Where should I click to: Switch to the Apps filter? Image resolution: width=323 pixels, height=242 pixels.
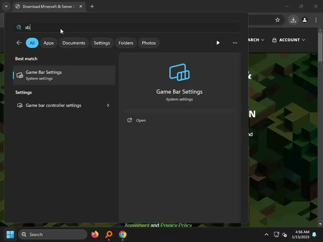tap(49, 43)
